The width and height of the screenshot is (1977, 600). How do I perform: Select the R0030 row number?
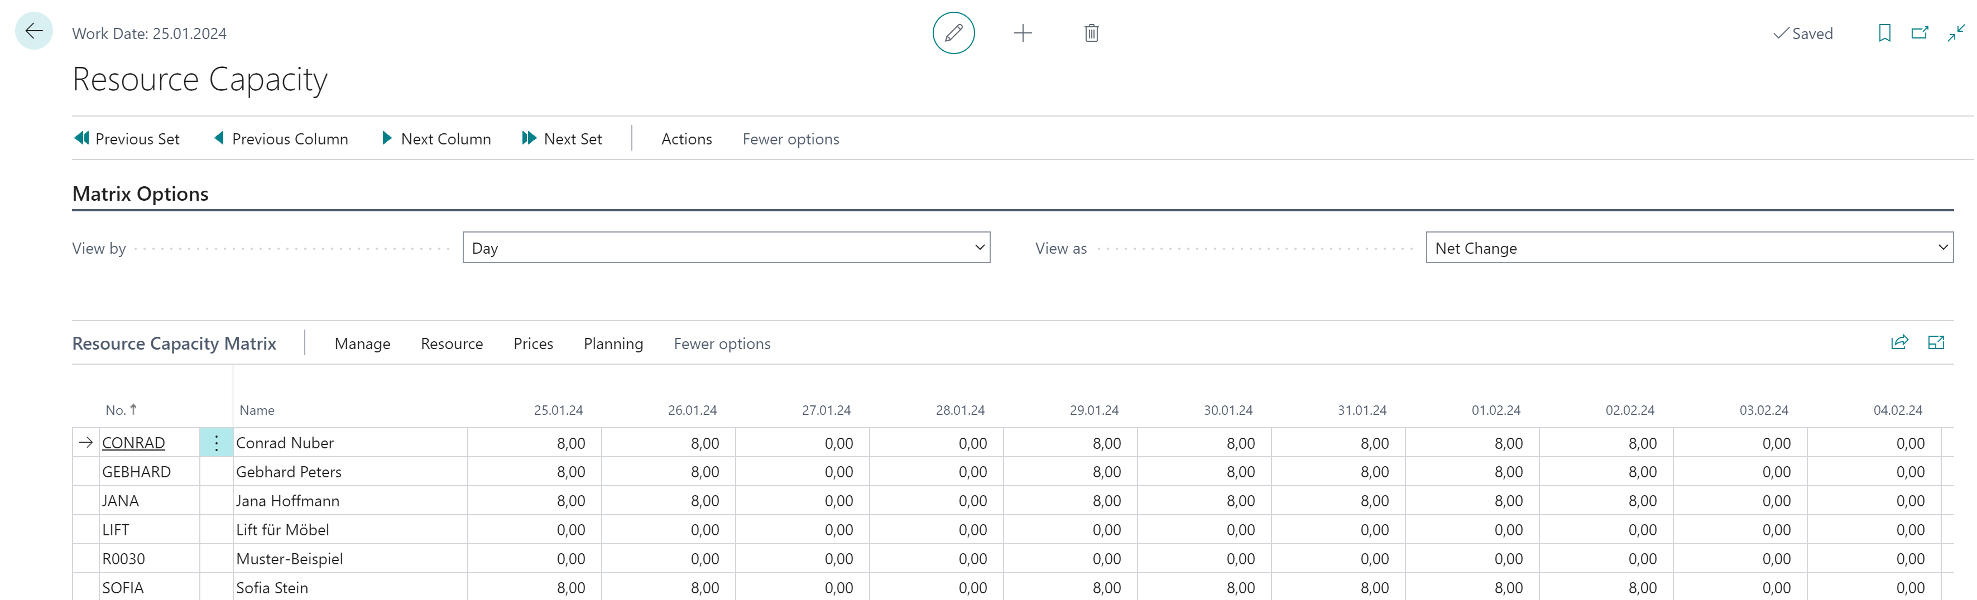pyautogui.click(x=123, y=559)
